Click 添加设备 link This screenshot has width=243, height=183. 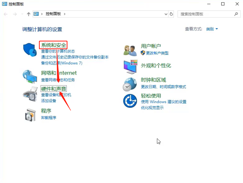pos(48,101)
